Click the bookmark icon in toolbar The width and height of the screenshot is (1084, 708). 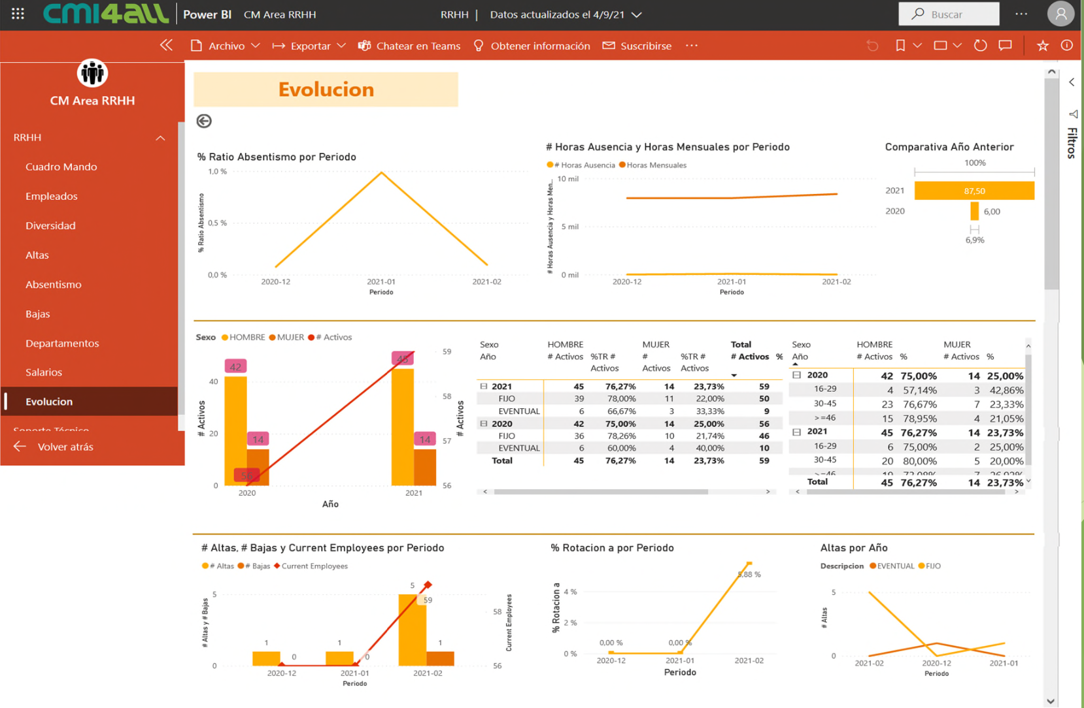[x=900, y=46]
